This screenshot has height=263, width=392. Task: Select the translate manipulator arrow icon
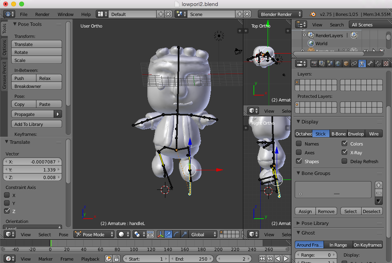click(x=168, y=235)
